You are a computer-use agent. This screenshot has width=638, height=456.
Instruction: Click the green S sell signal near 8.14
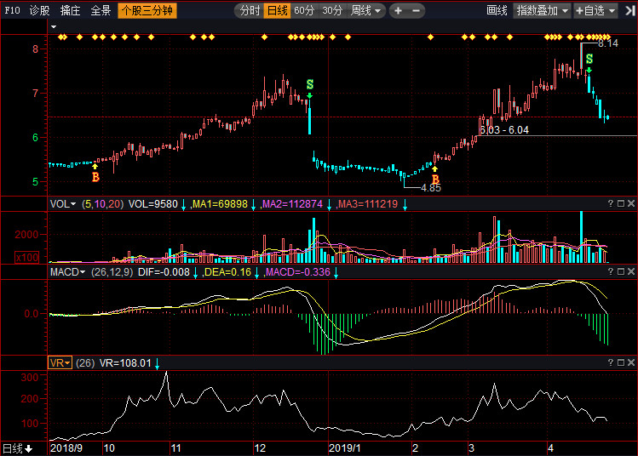click(589, 59)
